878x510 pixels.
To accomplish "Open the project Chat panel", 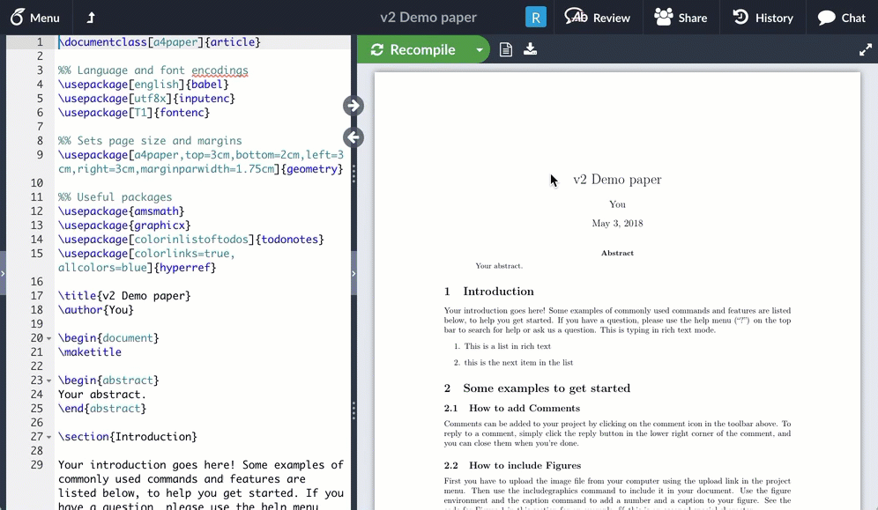I will point(839,17).
